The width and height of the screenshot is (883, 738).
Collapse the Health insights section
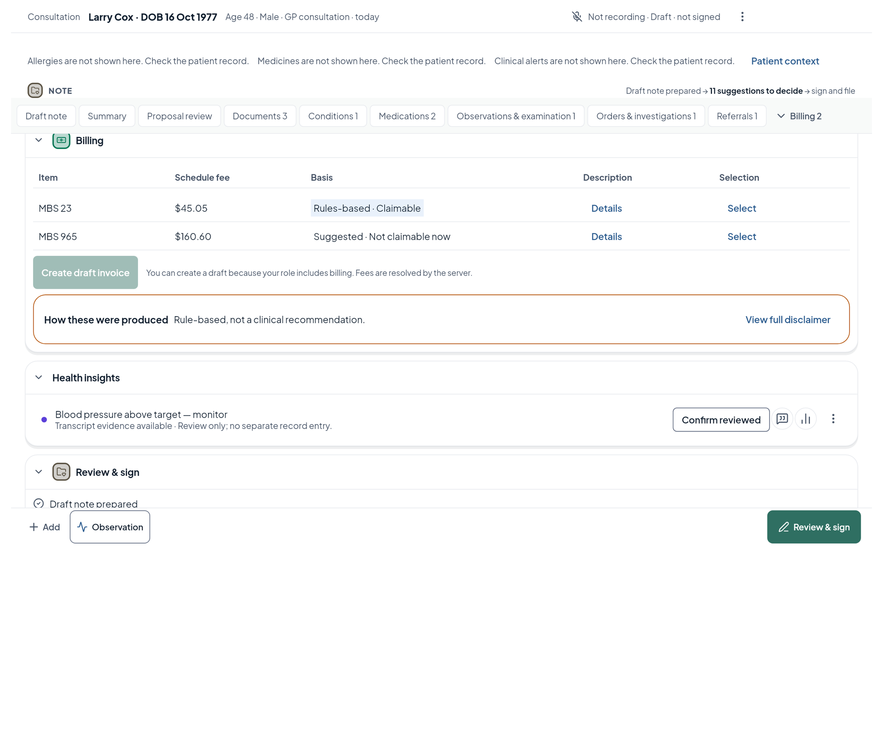39,377
